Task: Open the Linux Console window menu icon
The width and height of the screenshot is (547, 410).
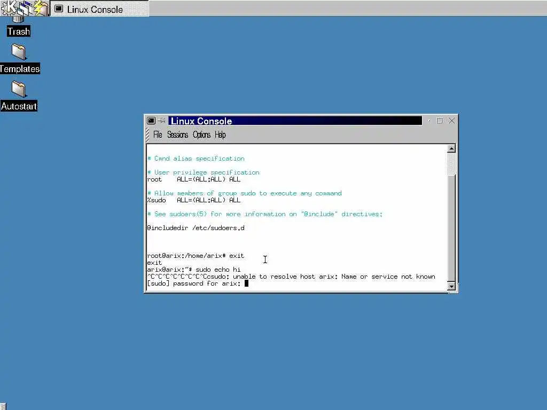Action: [151, 121]
